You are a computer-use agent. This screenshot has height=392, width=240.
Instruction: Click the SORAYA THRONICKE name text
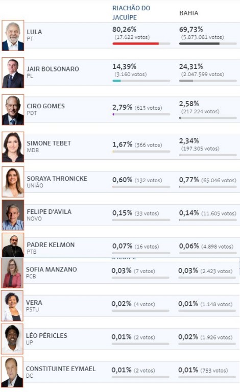[57, 179]
